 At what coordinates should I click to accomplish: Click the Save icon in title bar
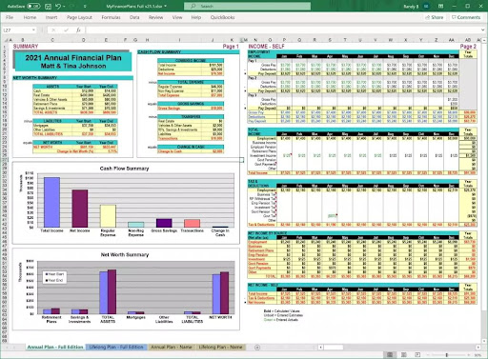[48, 6]
